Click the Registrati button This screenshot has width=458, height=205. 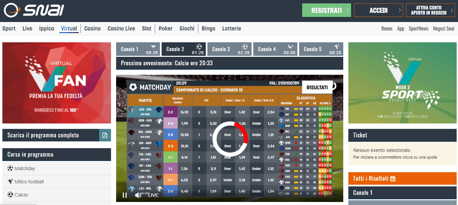(327, 10)
